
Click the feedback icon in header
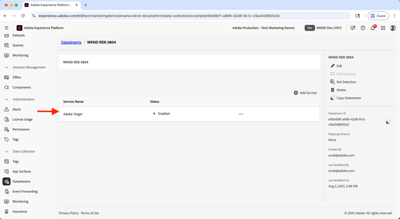tap(353, 28)
